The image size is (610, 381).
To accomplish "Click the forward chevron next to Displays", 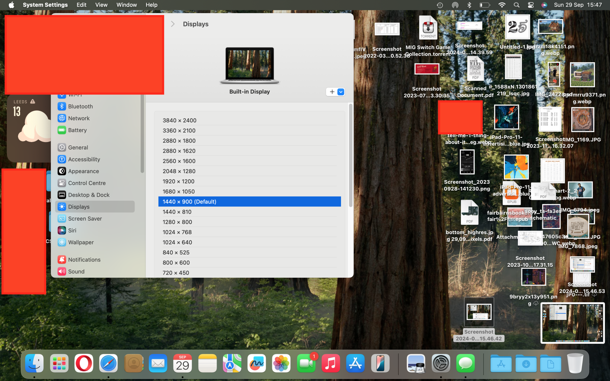I will pyautogui.click(x=173, y=24).
